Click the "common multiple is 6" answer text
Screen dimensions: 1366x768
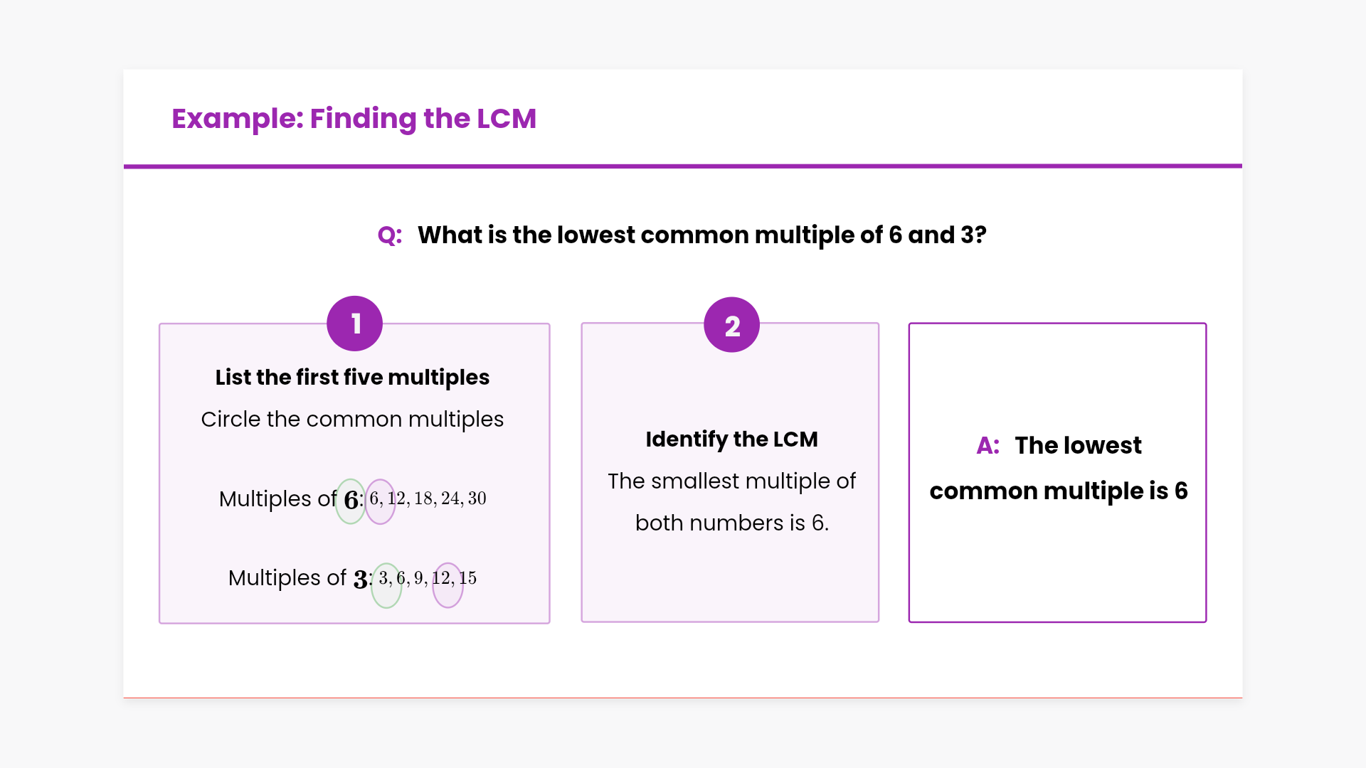click(1058, 491)
